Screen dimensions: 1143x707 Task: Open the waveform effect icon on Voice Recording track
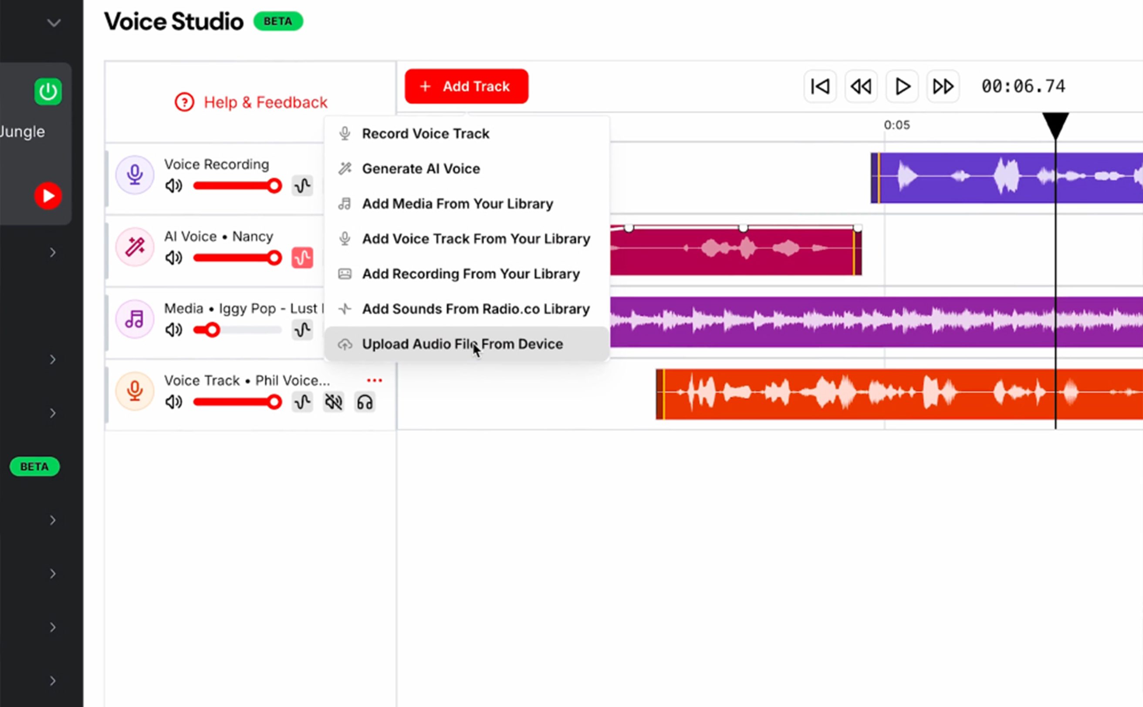(302, 185)
